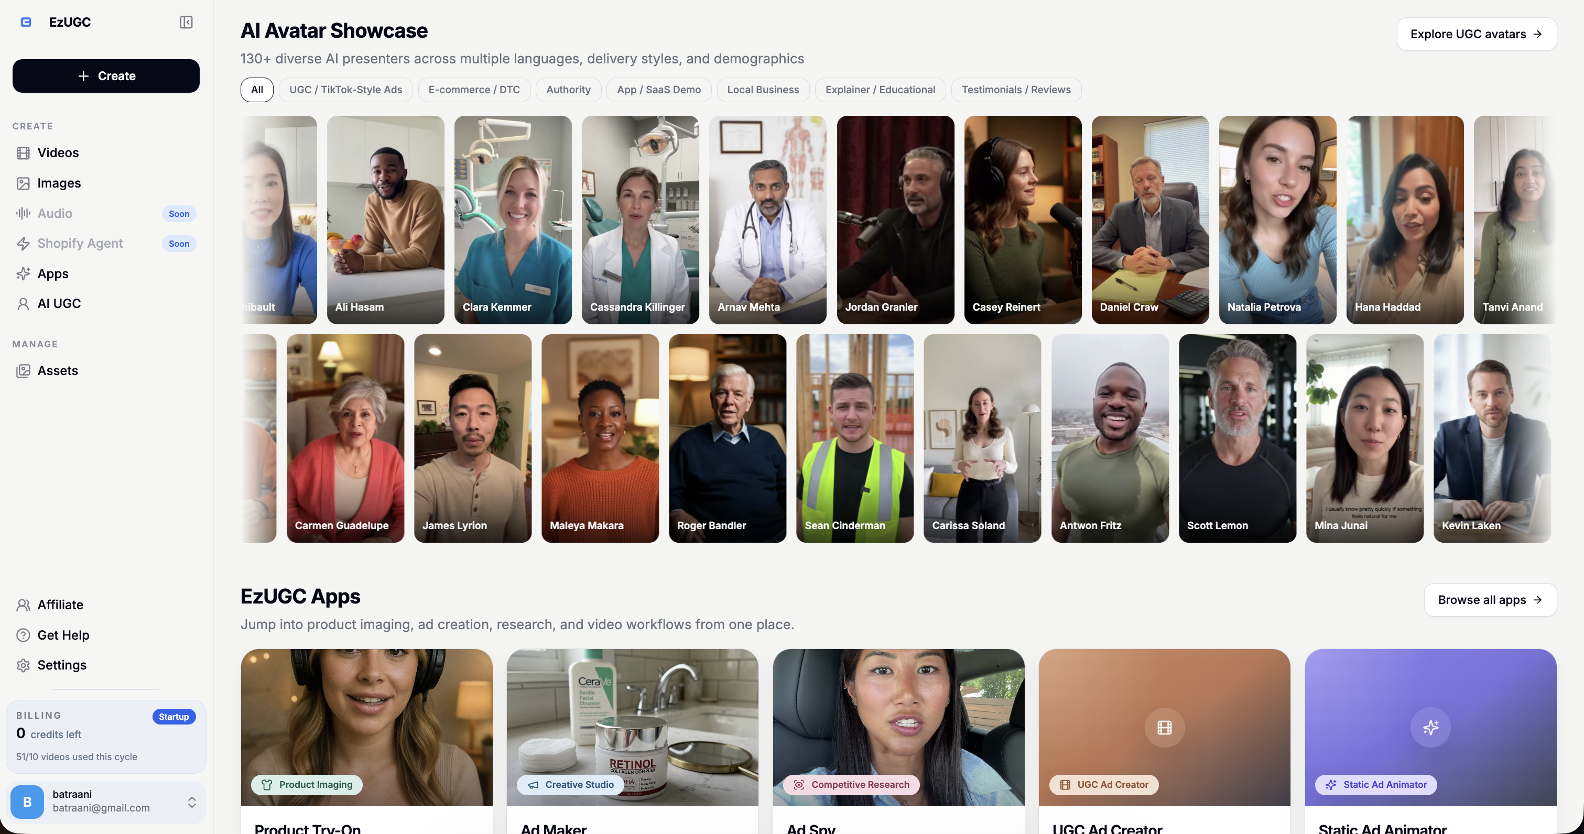Open Apps via sparkle icon

24,274
